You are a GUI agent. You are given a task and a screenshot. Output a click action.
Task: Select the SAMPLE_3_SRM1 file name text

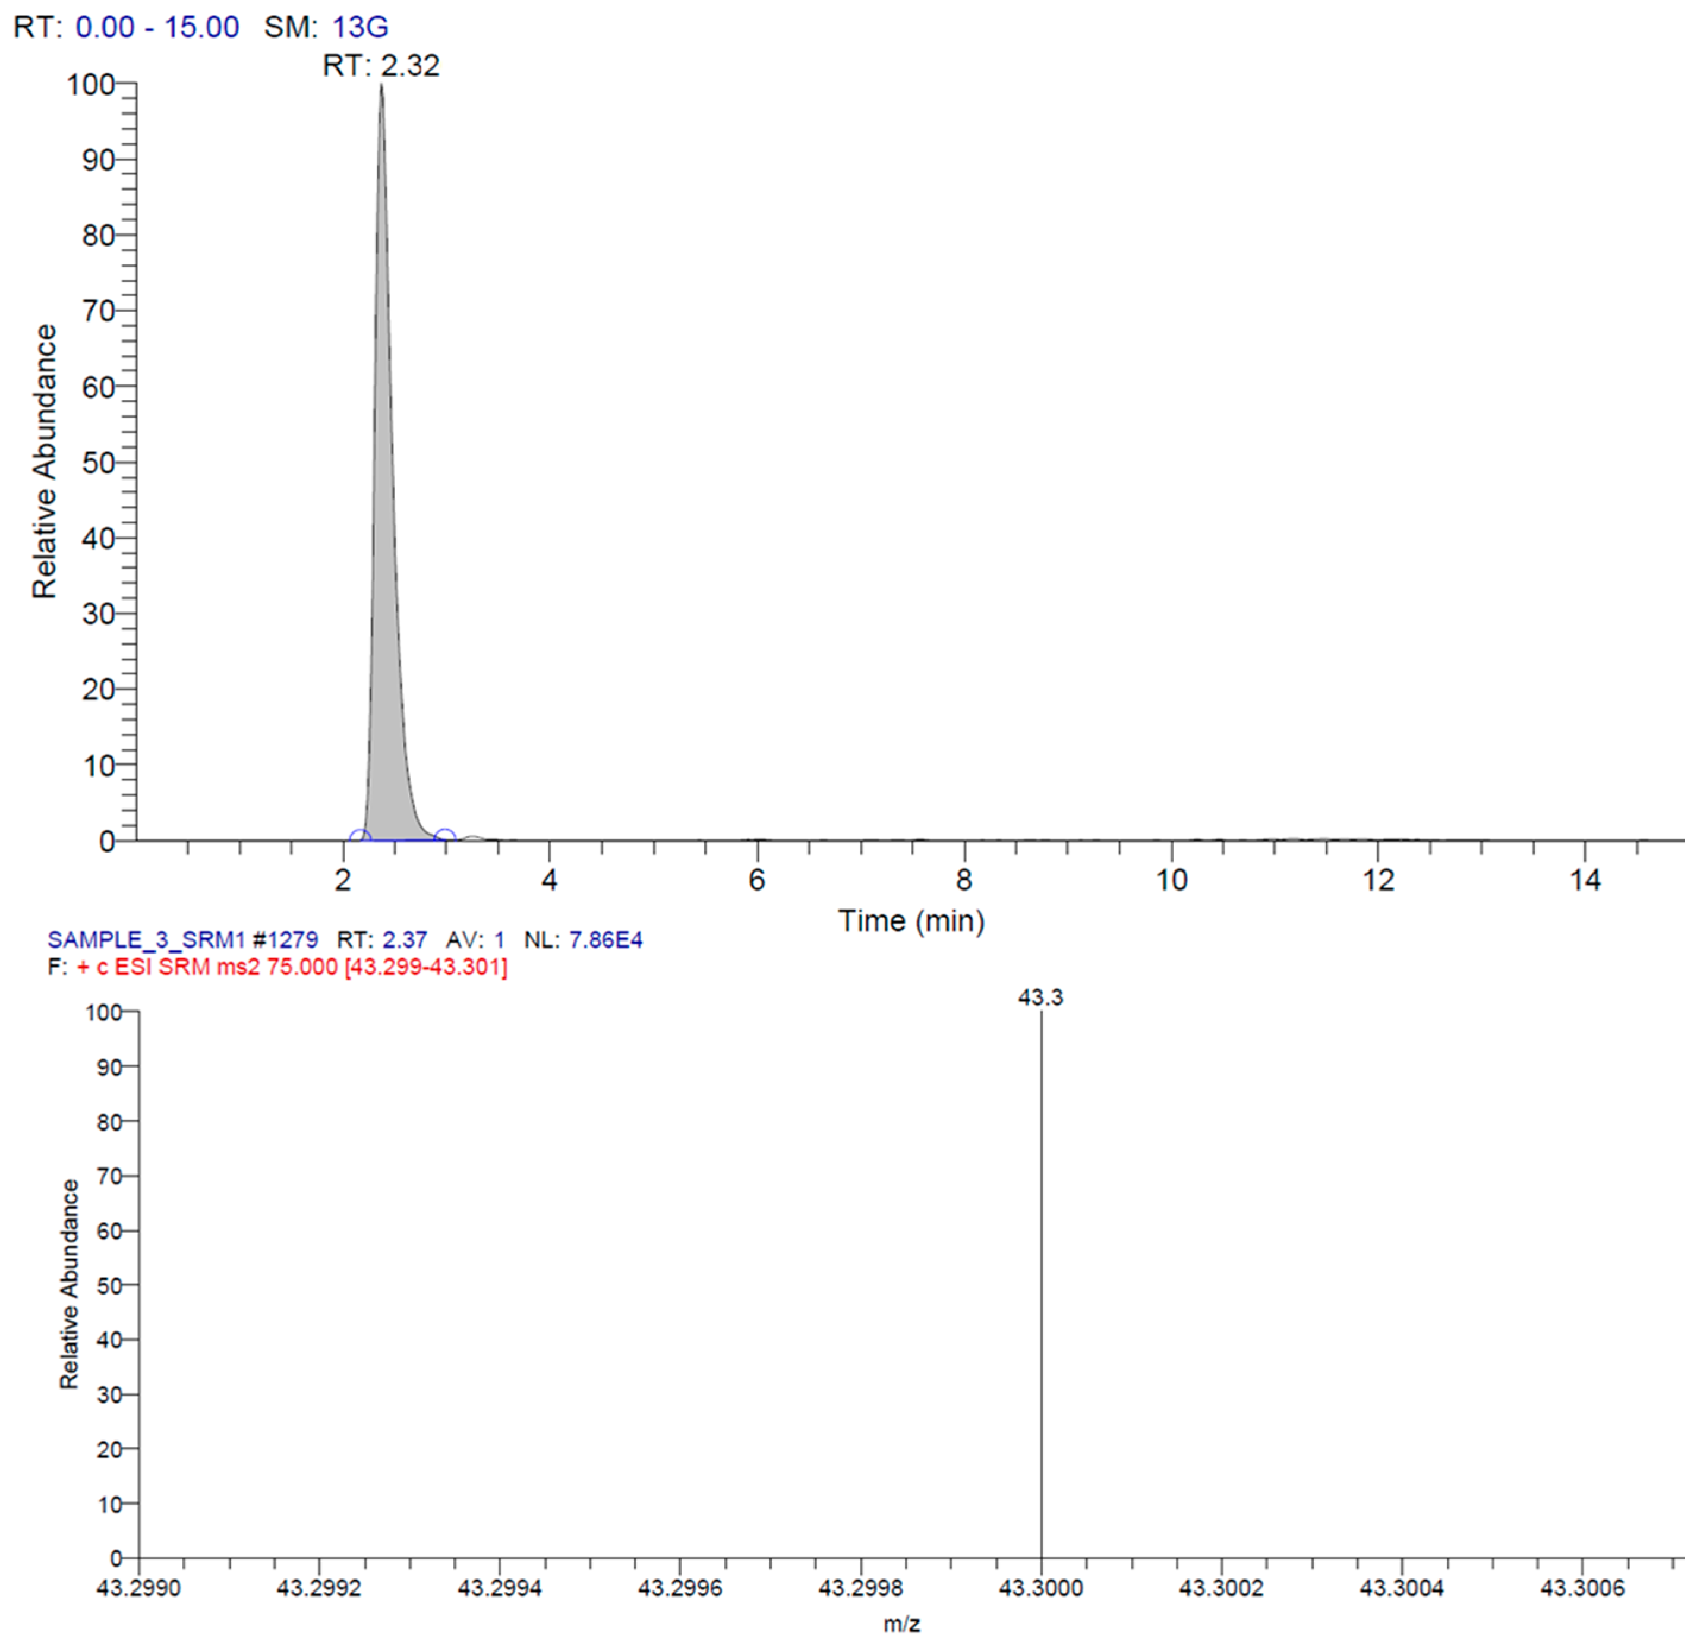point(147,939)
